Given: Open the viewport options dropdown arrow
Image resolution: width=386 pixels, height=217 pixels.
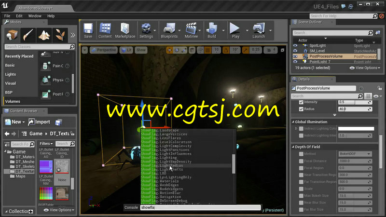Looking at the screenshot, I should coord(85,50).
